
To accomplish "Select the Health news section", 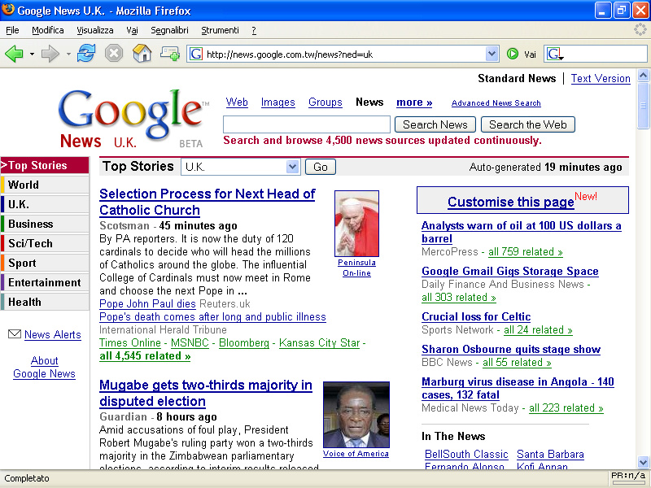I will (45, 302).
